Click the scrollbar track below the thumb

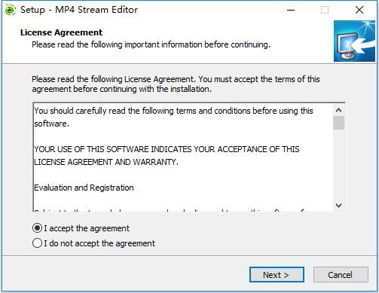click(338, 164)
